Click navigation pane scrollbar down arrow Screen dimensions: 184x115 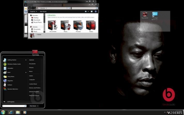click(44, 32)
